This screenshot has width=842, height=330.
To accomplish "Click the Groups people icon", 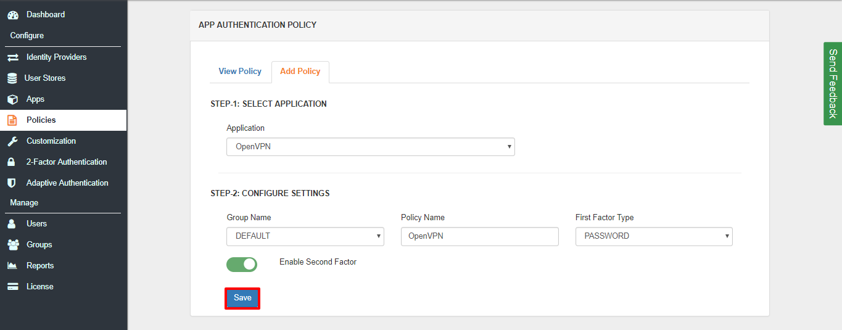I will (13, 245).
